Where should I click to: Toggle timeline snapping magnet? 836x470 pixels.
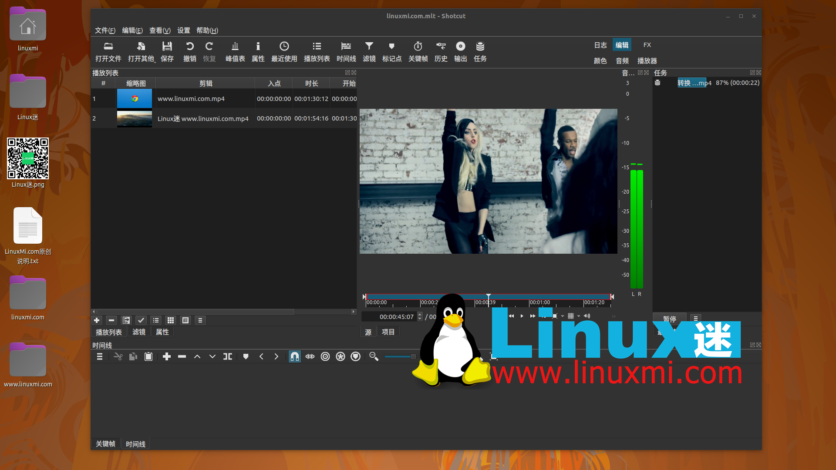click(295, 356)
